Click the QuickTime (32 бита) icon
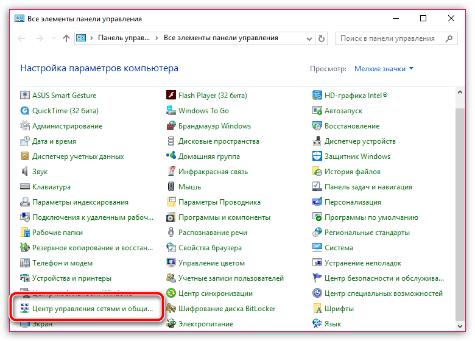Screen dimensions: 475x341 coord(25,111)
